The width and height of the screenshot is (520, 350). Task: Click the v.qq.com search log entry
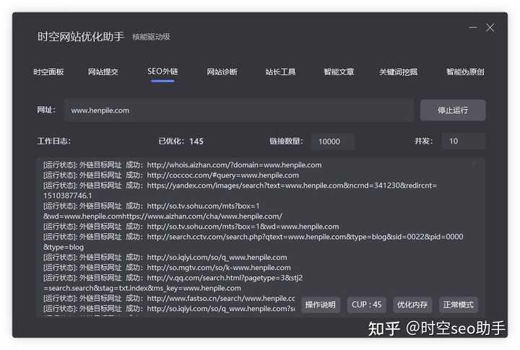click(173, 283)
